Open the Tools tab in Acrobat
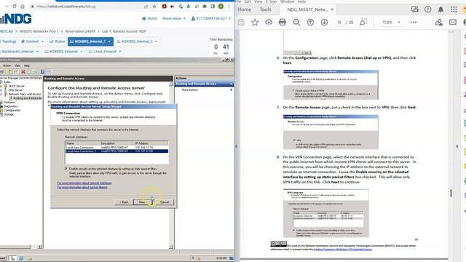The width and height of the screenshot is (466, 262). tap(265, 9)
